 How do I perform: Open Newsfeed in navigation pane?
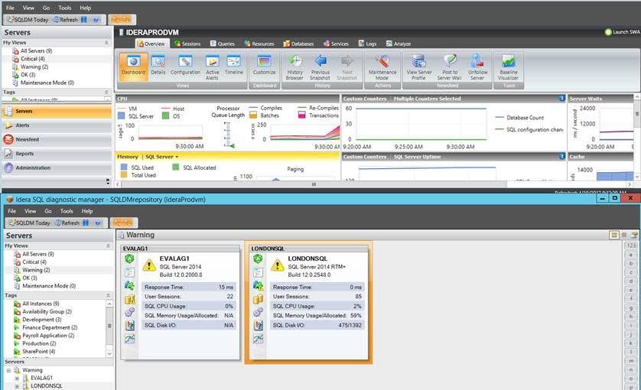click(57, 139)
